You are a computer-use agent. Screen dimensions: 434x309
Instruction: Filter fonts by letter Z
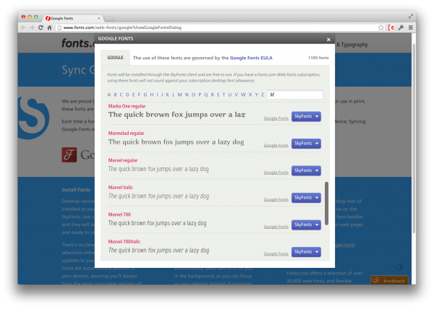263,95
